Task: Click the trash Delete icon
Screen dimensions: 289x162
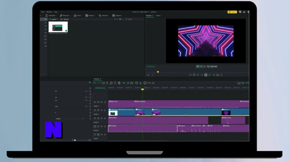Action: (119, 83)
